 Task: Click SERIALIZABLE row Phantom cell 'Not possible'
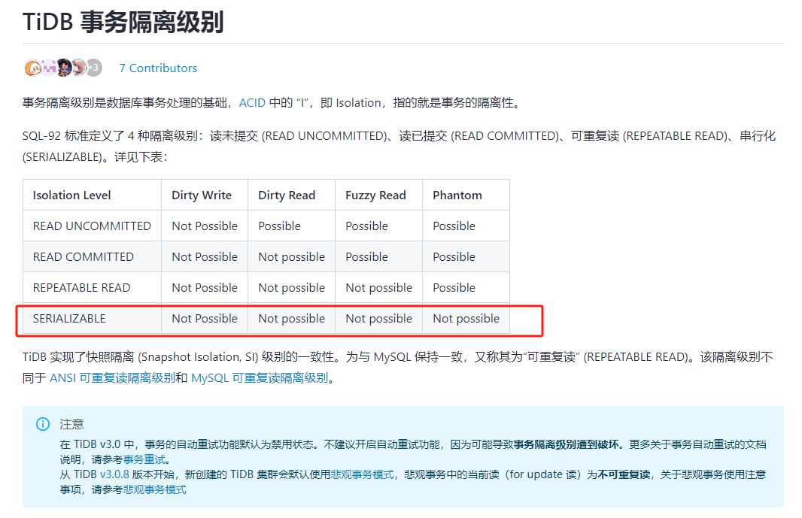click(x=466, y=319)
